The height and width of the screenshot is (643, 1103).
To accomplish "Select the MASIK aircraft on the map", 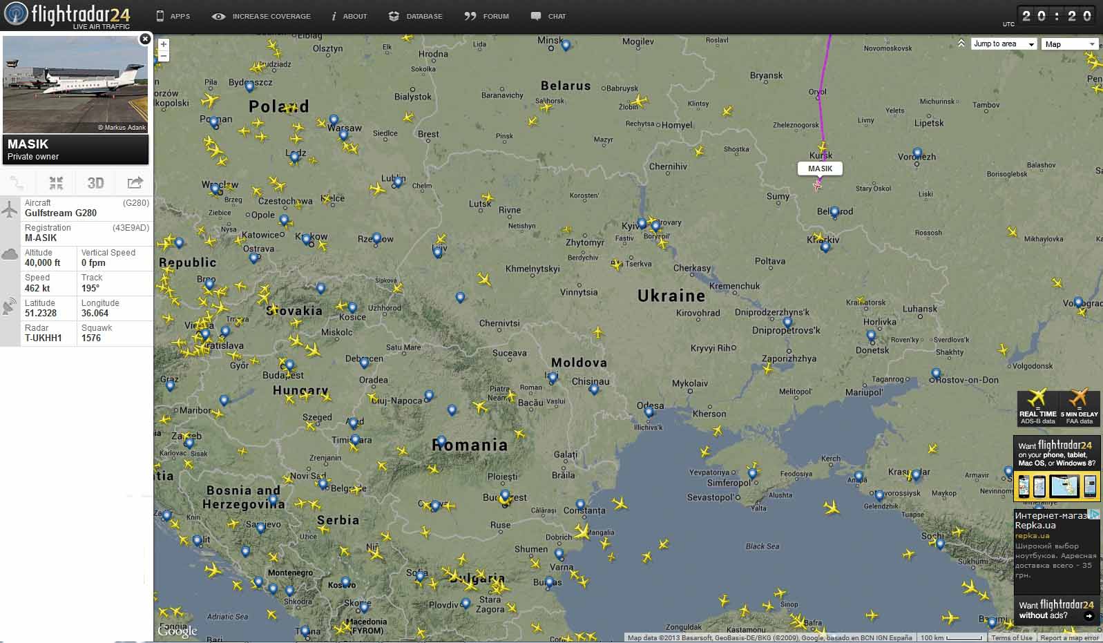I will 818,184.
